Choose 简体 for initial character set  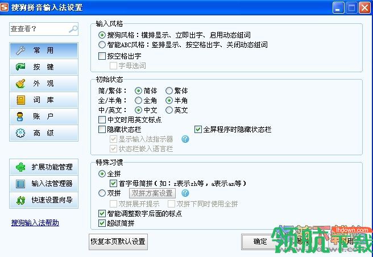(138, 91)
